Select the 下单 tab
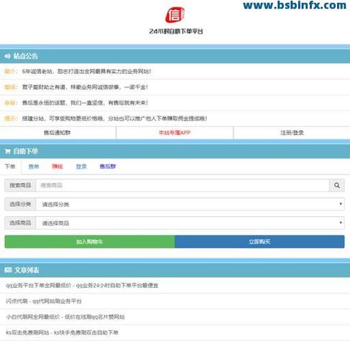 click(x=10, y=167)
